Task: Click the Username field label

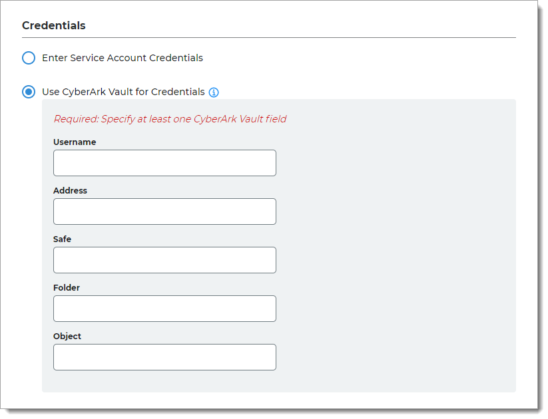Action: 75,142
